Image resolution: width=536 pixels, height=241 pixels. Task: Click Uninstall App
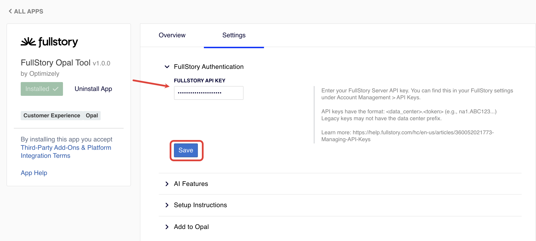tap(93, 89)
